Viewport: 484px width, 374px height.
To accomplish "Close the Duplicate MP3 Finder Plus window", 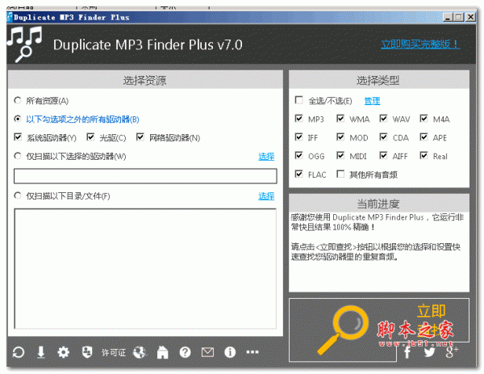I will click(x=470, y=17).
